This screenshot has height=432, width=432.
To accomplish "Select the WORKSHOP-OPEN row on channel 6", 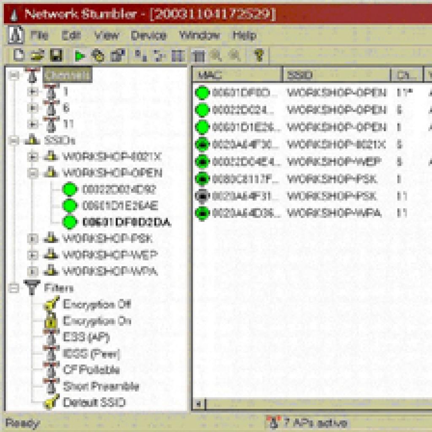I will [x=313, y=110].
